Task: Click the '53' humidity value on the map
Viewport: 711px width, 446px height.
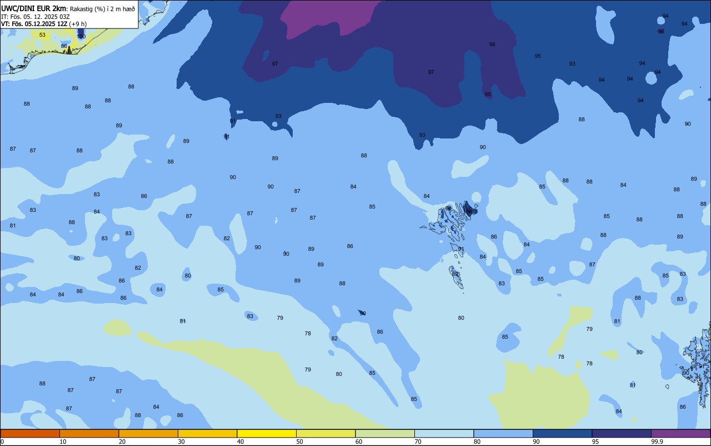Action: click(x=42, y=35)
